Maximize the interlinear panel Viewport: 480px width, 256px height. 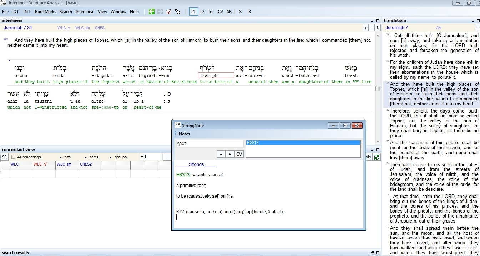click(377, 21)
